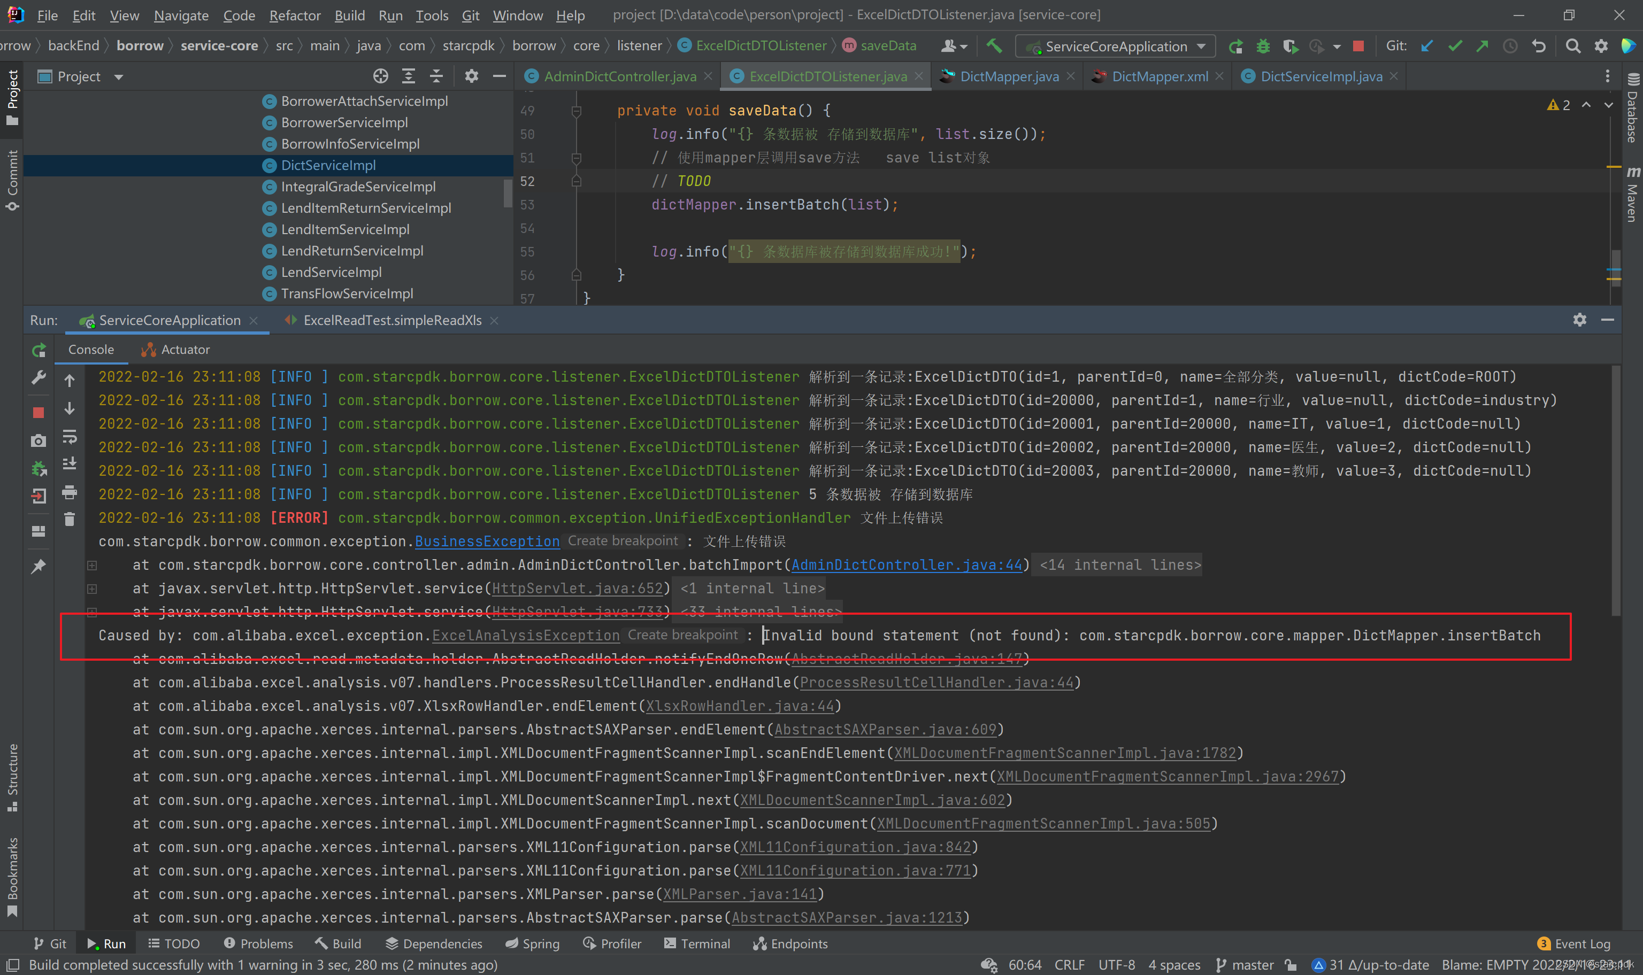1643x975 pixels.
Task: Select the LendServiceImpl class in the project tree
Action: (331, 272)
